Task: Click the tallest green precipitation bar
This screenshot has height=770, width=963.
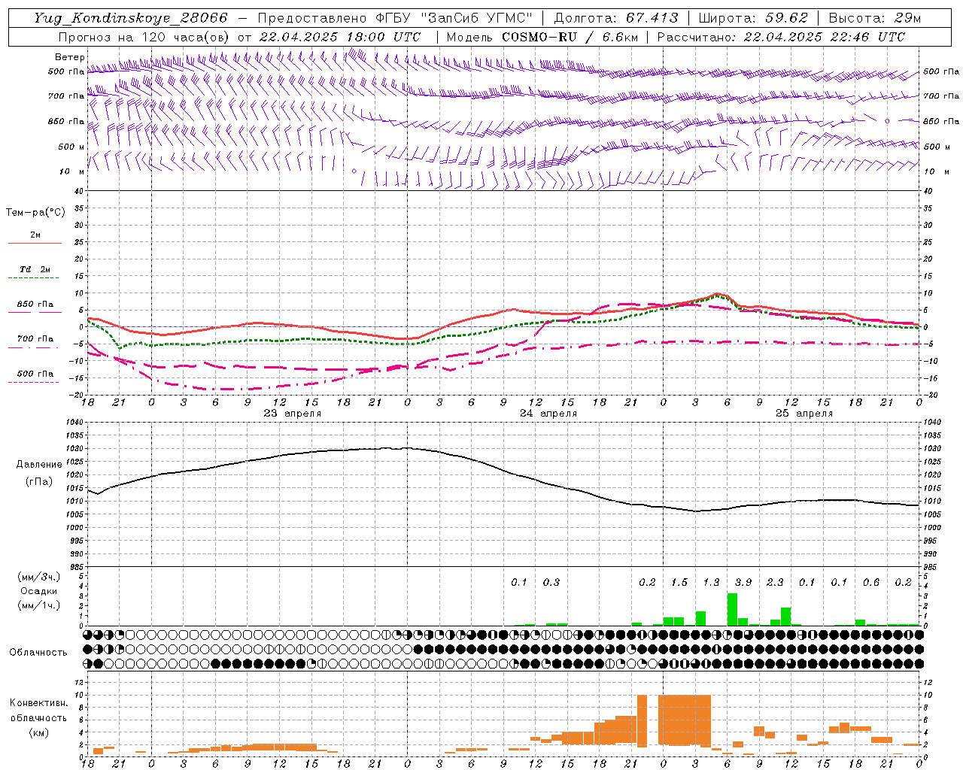Action: (x=732, y=609)
